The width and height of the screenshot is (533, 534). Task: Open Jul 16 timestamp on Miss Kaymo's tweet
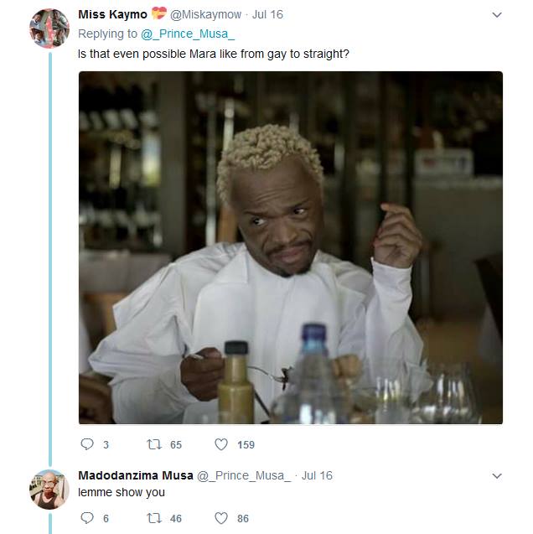[267, 14]
